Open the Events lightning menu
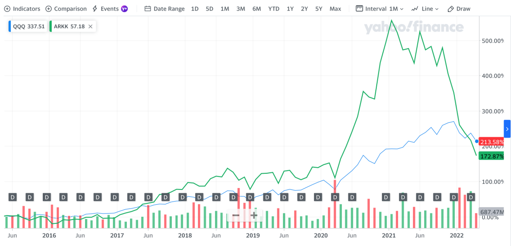 110,9
